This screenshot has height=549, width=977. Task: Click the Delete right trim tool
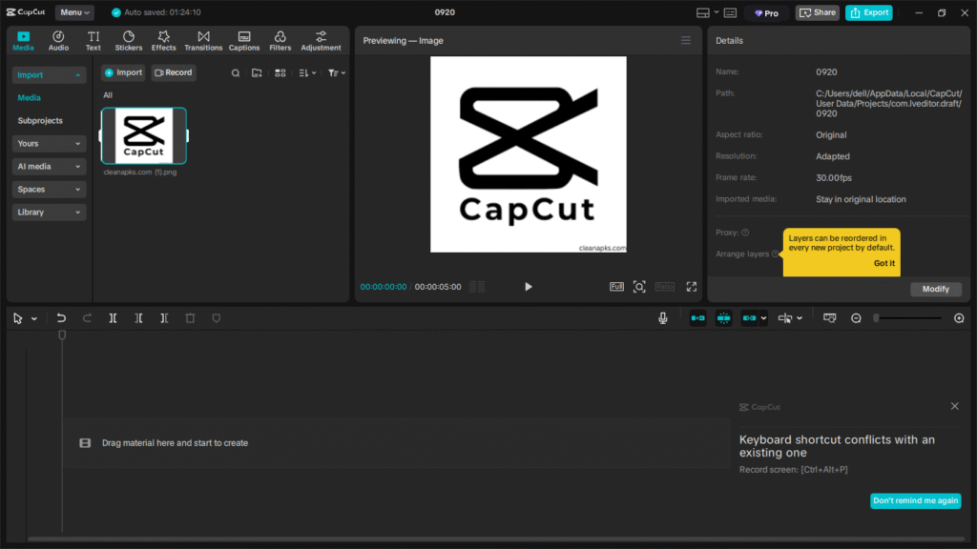pos(164,318)
